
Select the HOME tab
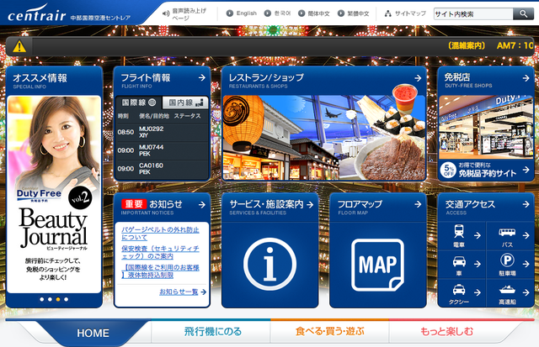[93, 333]
